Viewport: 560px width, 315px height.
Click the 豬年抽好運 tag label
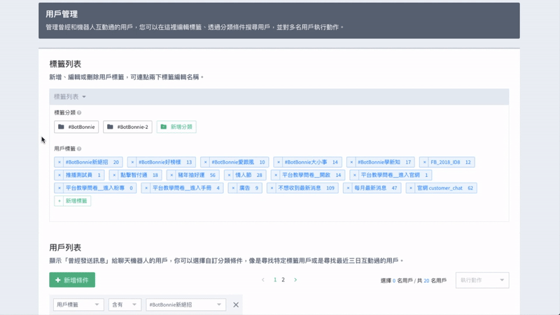191,175
